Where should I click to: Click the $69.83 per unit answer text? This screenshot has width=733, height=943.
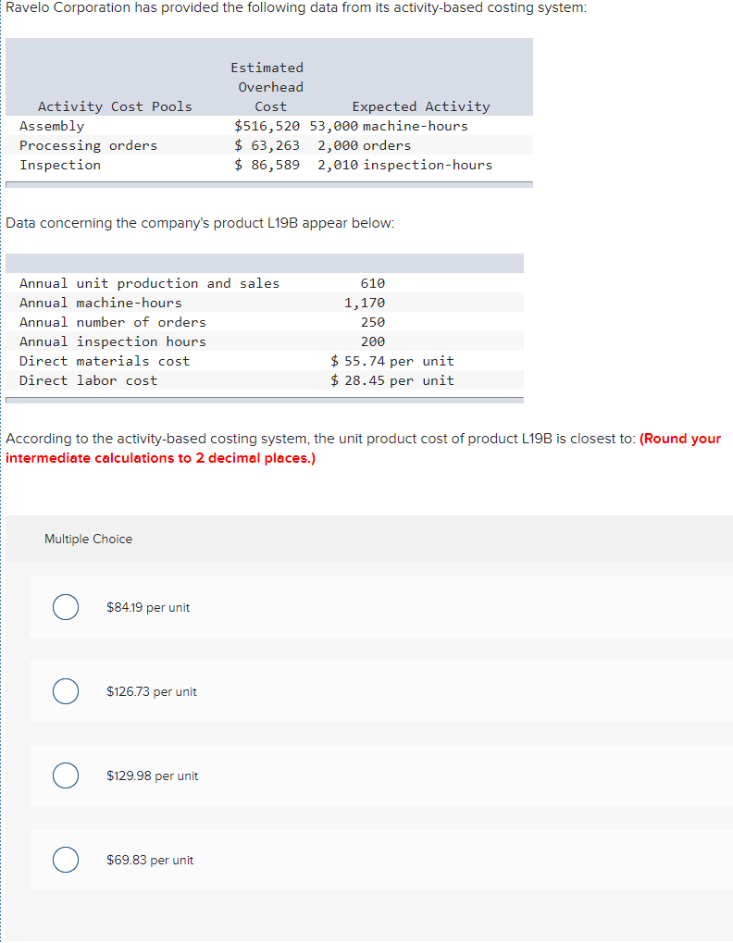click(150, 860)
